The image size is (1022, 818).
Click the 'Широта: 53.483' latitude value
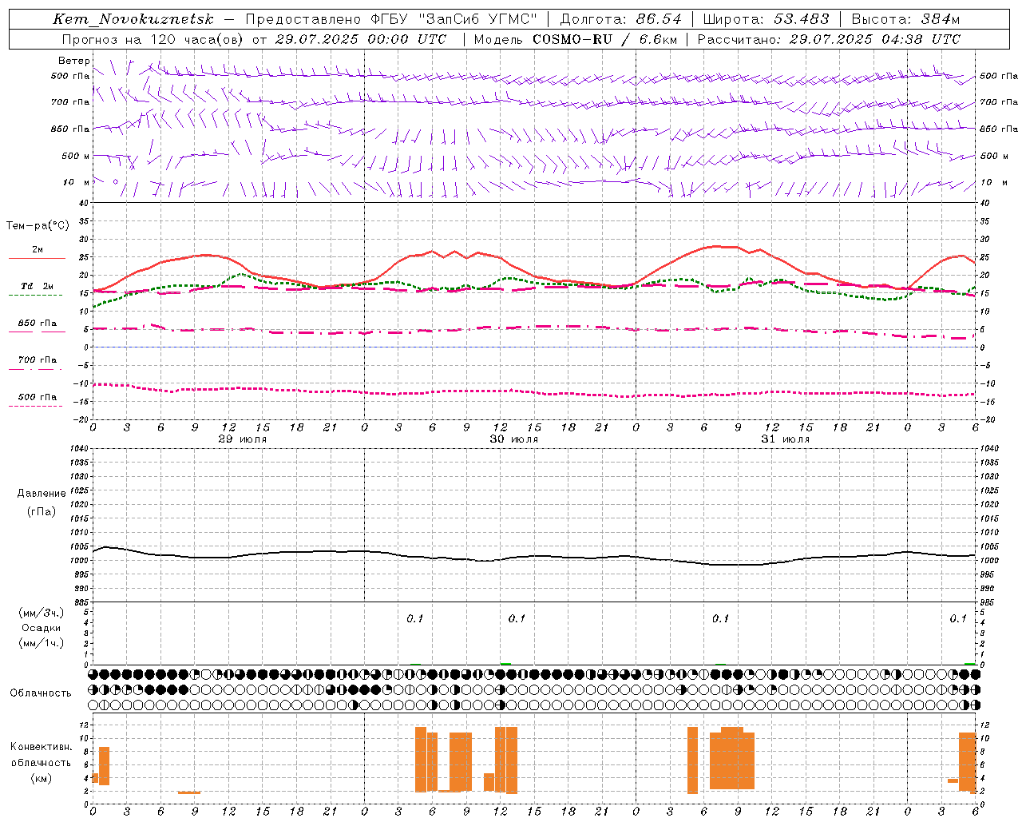click(x=766, y=19)
